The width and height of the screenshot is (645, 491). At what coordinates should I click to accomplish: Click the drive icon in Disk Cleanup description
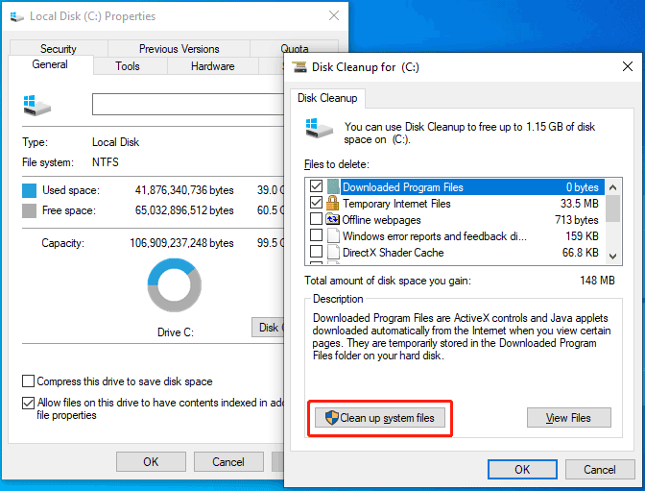pos(319,128)
